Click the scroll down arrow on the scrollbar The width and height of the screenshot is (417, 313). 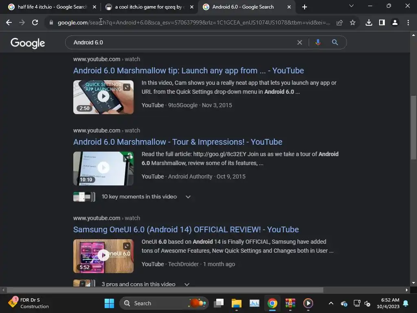413,283
